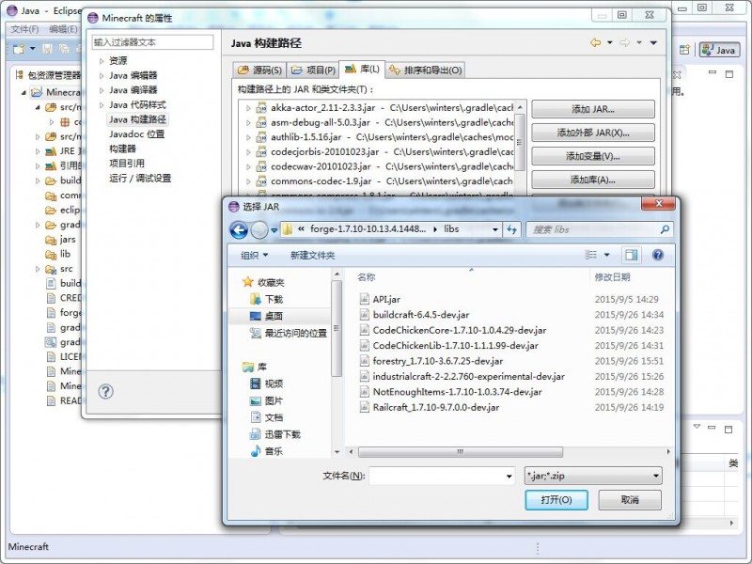
Task: Click the 打开(O) button
Action: [x=556, y=500]
